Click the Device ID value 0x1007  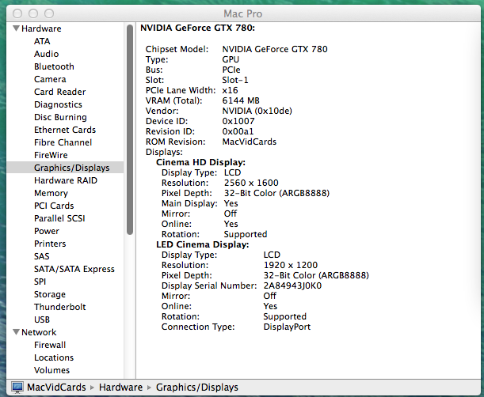[238, 121]
